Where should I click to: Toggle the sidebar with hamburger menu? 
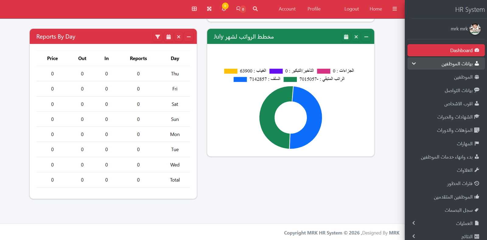[394, 9]
